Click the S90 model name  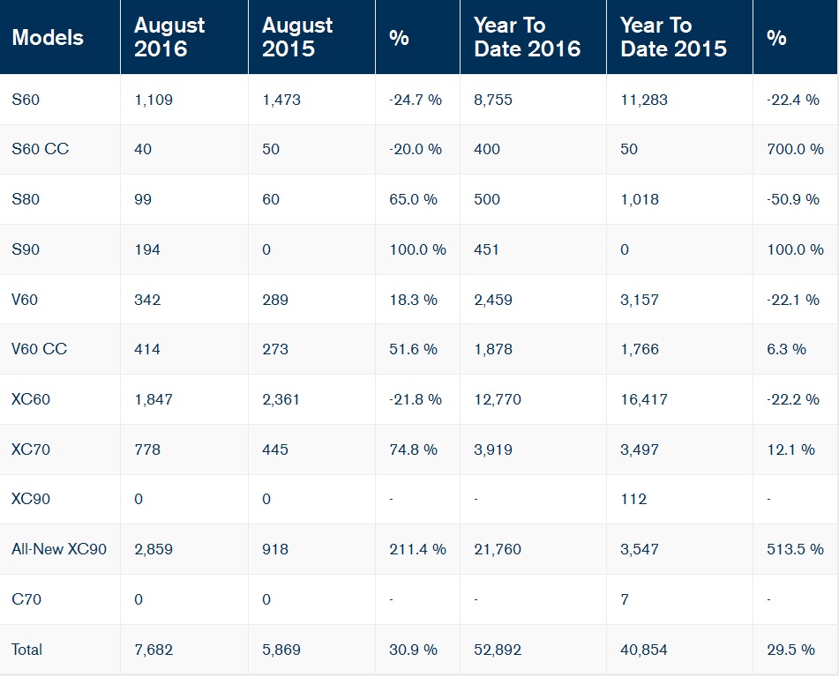point(26,249)
